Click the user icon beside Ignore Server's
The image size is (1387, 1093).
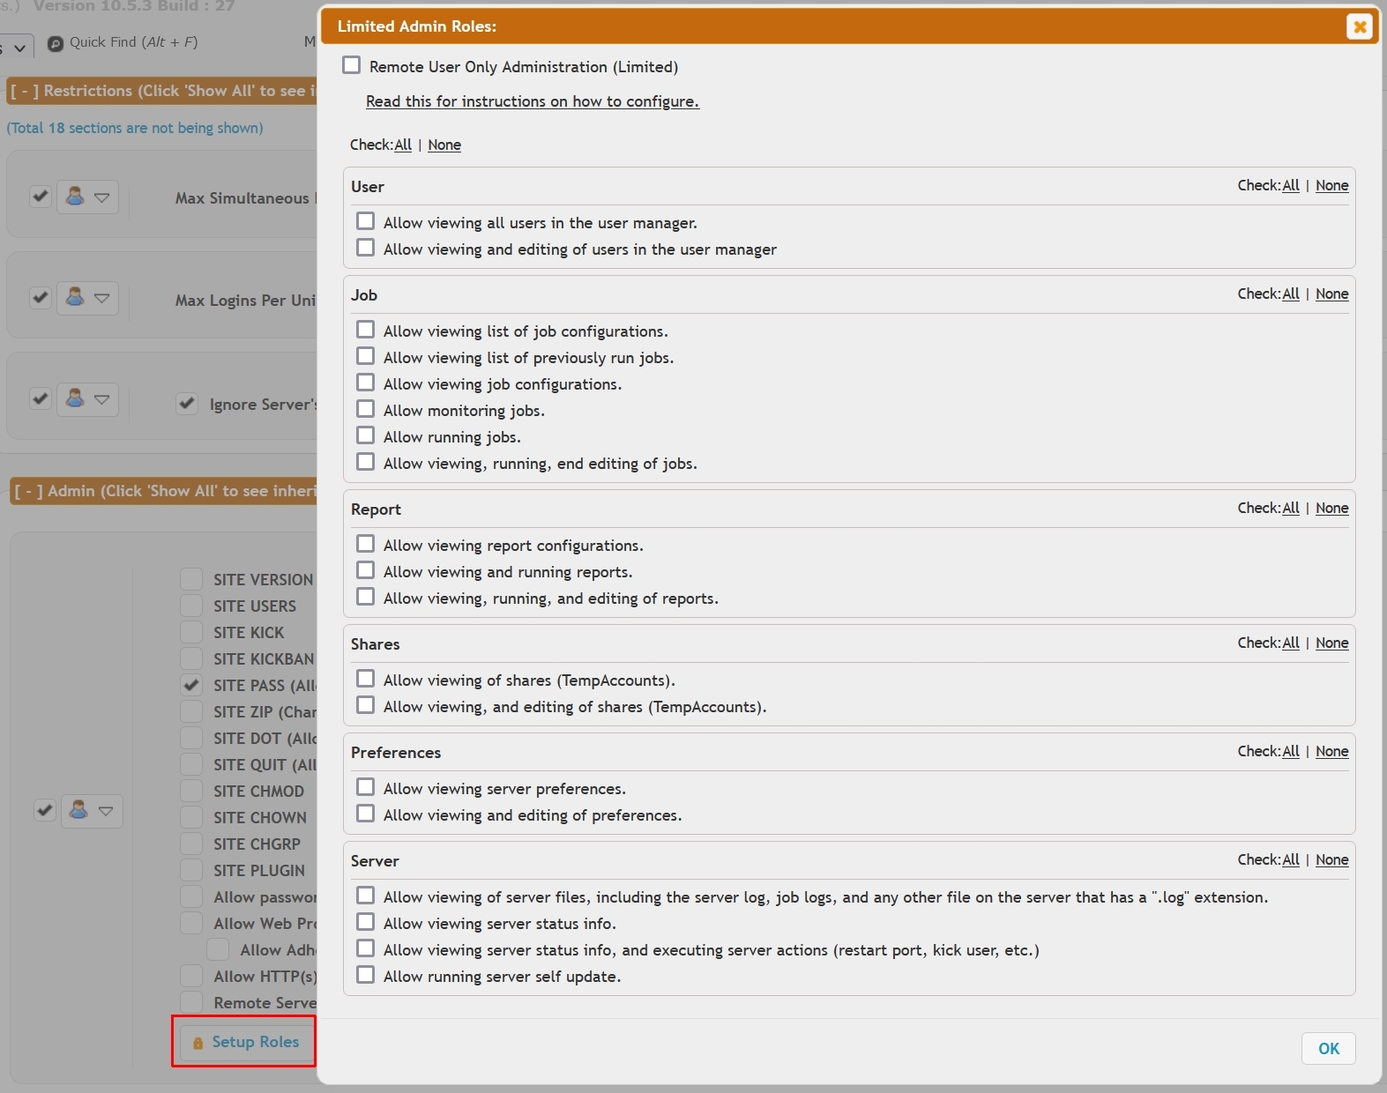click(x=76, y=398)
